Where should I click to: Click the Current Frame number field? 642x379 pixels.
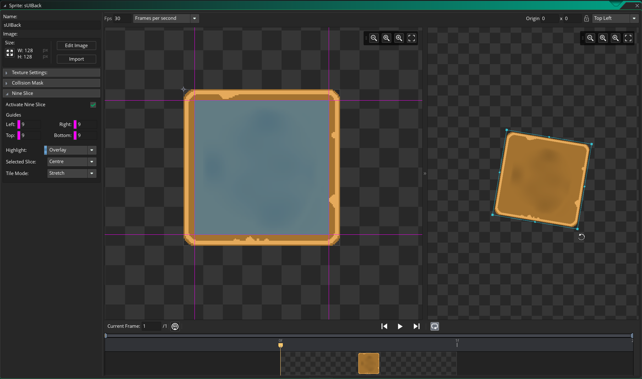tap(151, 326)
